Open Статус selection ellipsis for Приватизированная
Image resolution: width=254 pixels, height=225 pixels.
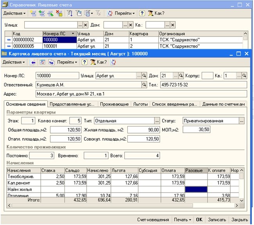coord(241,121)
